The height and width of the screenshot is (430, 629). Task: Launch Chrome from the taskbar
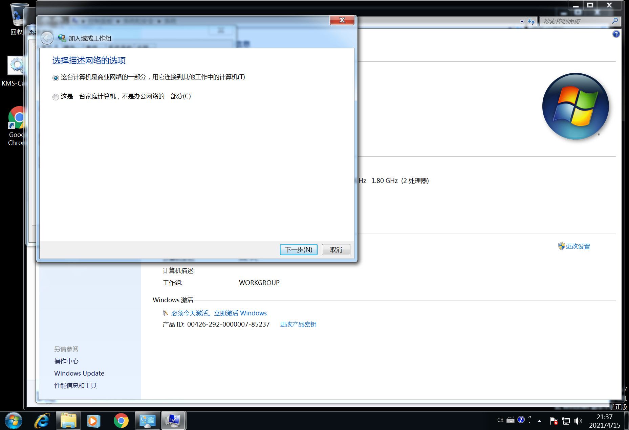tap(121, 421)
